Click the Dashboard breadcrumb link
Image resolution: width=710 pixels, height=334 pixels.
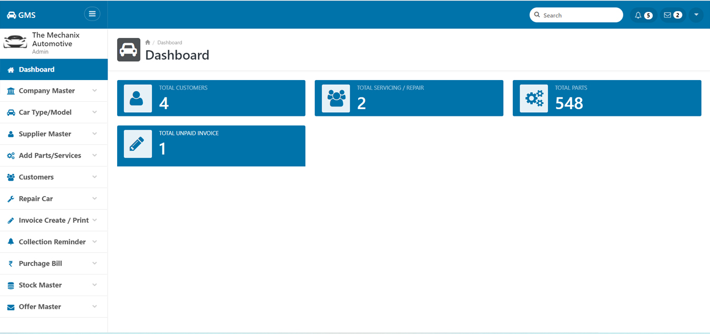169,43
